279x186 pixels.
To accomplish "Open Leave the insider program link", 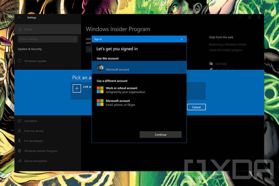I will tap(226, 50).
